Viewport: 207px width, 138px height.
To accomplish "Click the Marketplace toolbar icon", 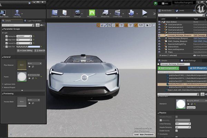I will click(65, 13).
